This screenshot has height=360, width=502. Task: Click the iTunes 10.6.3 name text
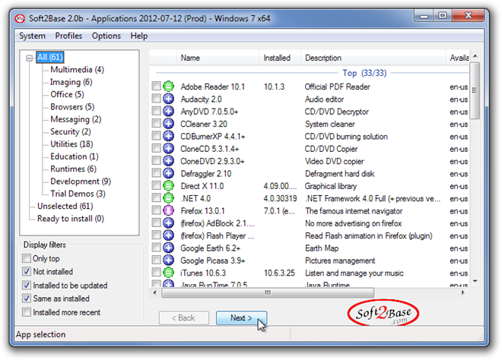[x=203, y=273]
